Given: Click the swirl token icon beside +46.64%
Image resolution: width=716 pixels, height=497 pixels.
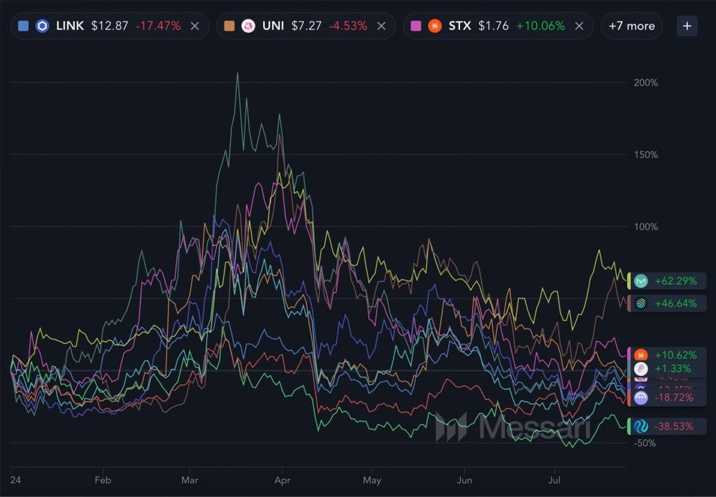Looking at the screenshot, I should [x=643, y=303].
